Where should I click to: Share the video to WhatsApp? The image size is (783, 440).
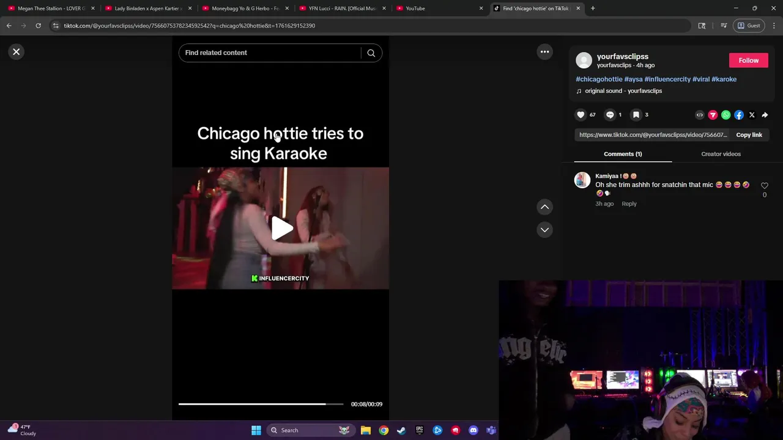(725, 115)
